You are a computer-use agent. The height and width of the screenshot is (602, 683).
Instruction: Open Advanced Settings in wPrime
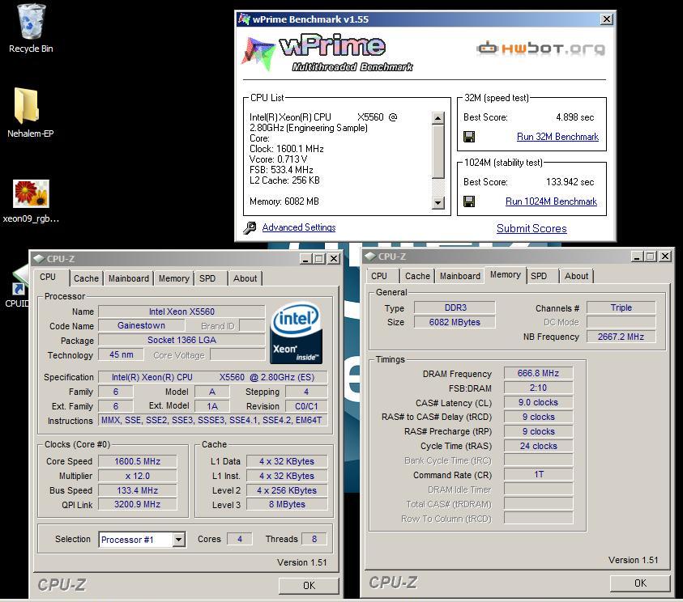pos(299,227)
